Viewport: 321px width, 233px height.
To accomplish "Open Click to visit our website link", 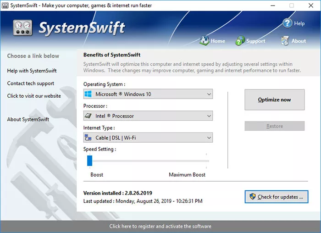I will pyautogui.click(x=34, y=96).
